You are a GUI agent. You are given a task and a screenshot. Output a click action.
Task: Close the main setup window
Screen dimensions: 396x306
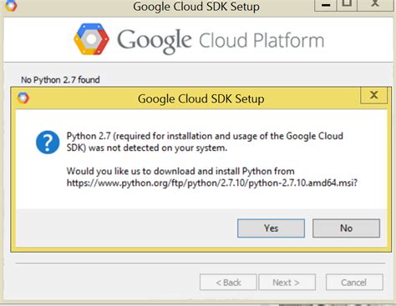click(375, 5)
